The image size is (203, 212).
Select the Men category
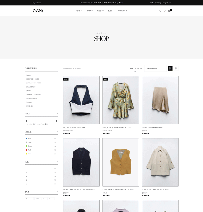29,91
